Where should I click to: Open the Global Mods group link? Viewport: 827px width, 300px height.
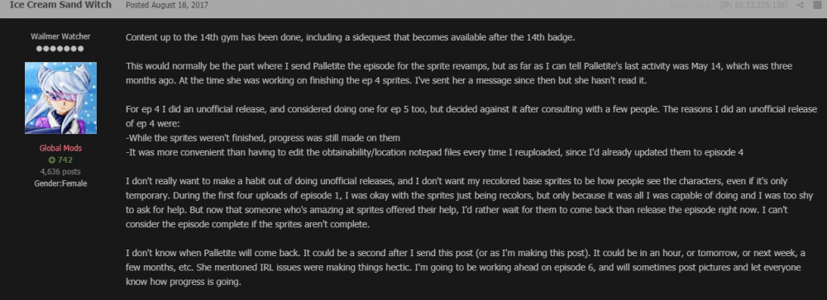coord(60,149)
